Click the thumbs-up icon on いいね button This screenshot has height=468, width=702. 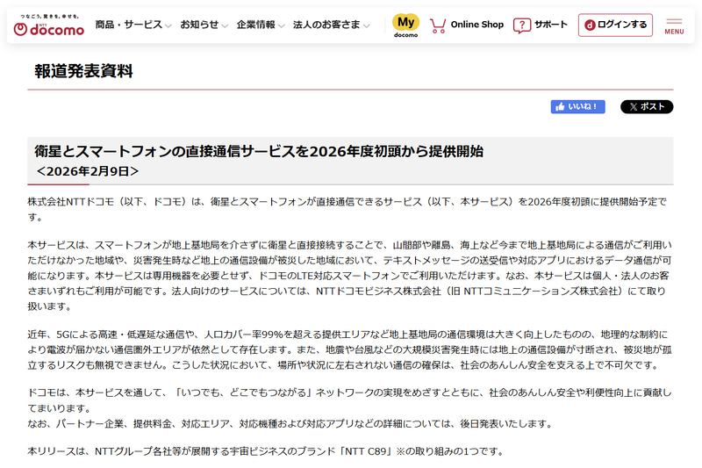point(560,107)
